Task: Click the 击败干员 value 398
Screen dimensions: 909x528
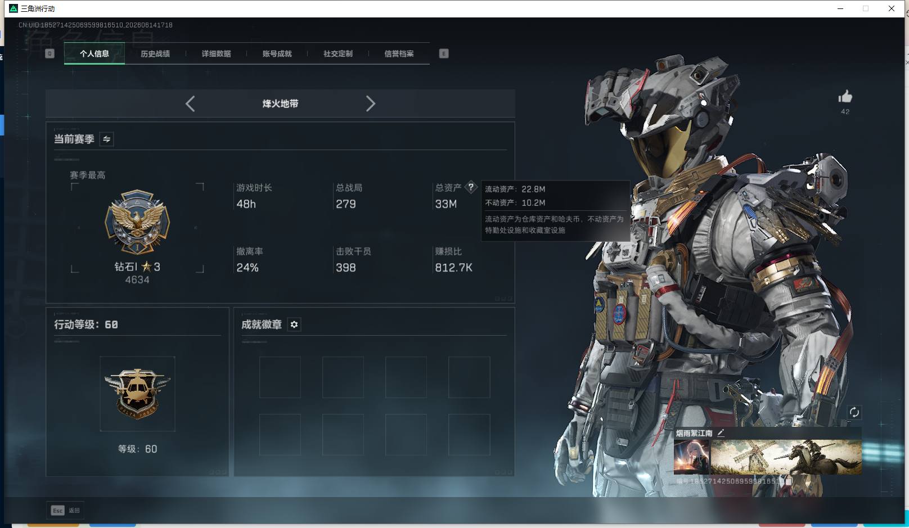Action: (346, 268)
